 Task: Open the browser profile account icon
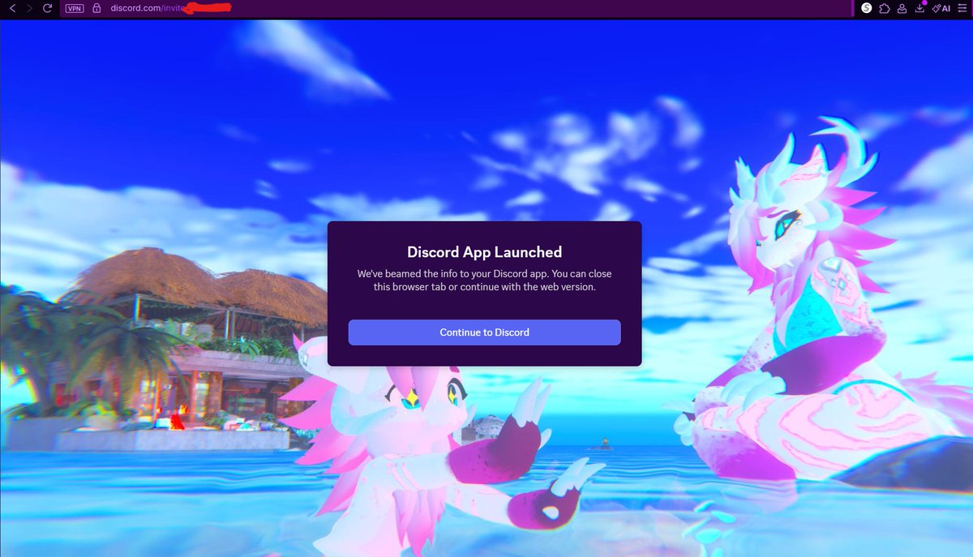902,8
